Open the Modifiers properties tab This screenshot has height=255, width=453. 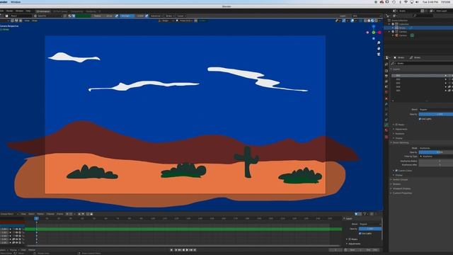click(386, 104)
